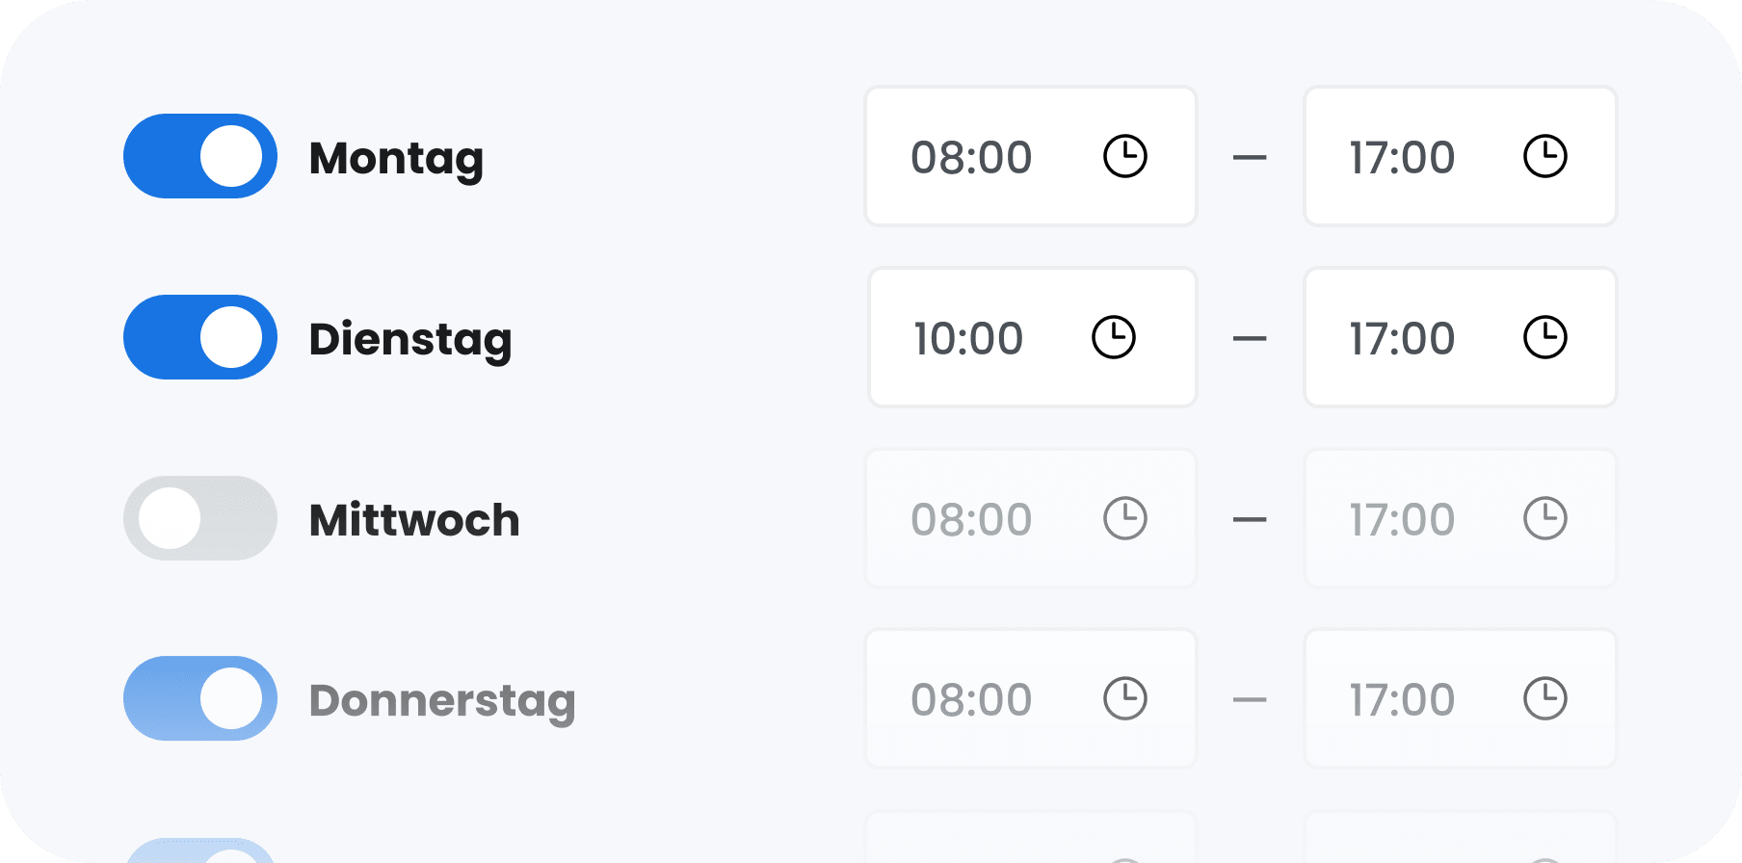Select Montag's 08:00 start time field

click(973, 156)
